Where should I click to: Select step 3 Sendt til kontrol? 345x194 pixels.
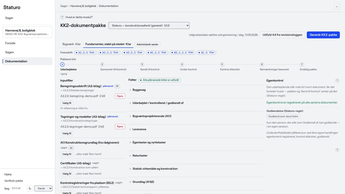coord(142,64)
